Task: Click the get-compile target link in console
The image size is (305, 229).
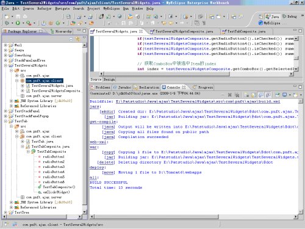Action: tap(103, 122)
